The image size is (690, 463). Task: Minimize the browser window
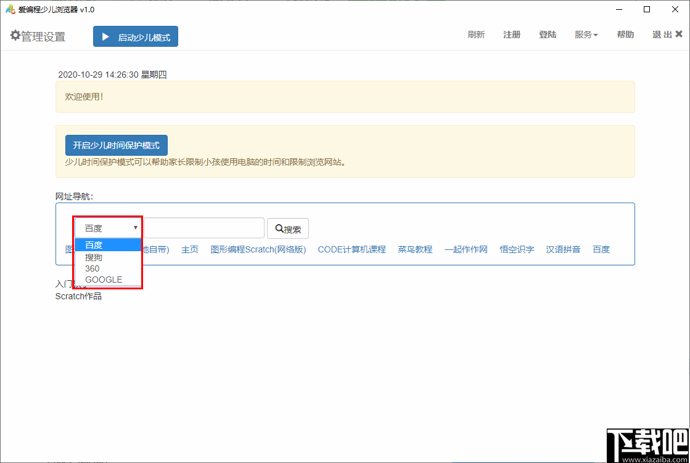click(x=619, y=10)
